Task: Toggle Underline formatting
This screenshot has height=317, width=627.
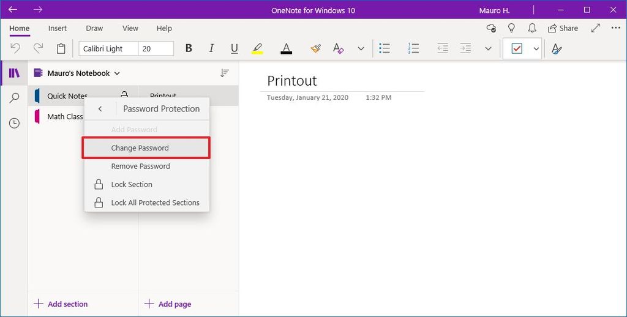Action: (235, 49)
